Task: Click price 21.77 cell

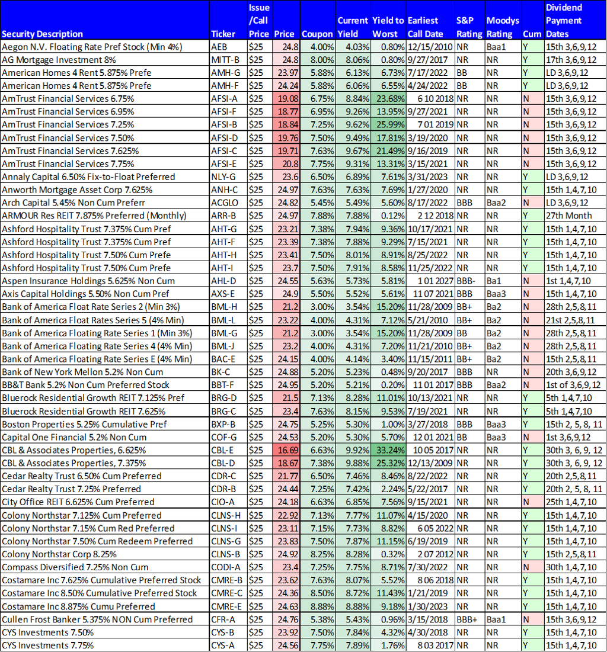Action: click(286, 476)
